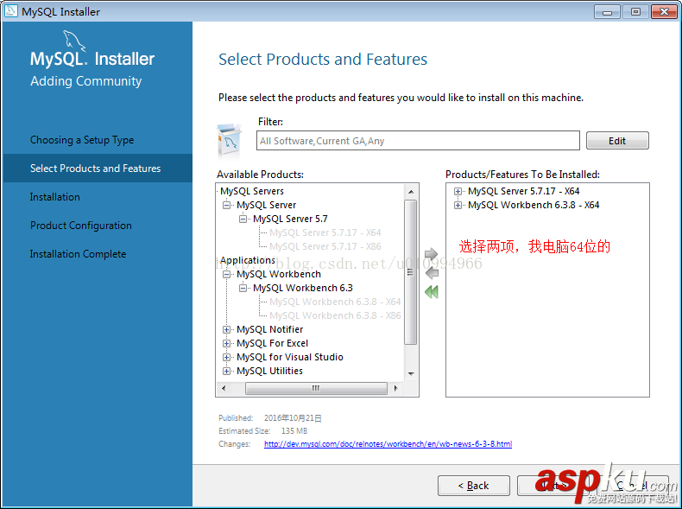Open the Product Configuration step
This screenshot has height=509, width=682.
point(81,226)
